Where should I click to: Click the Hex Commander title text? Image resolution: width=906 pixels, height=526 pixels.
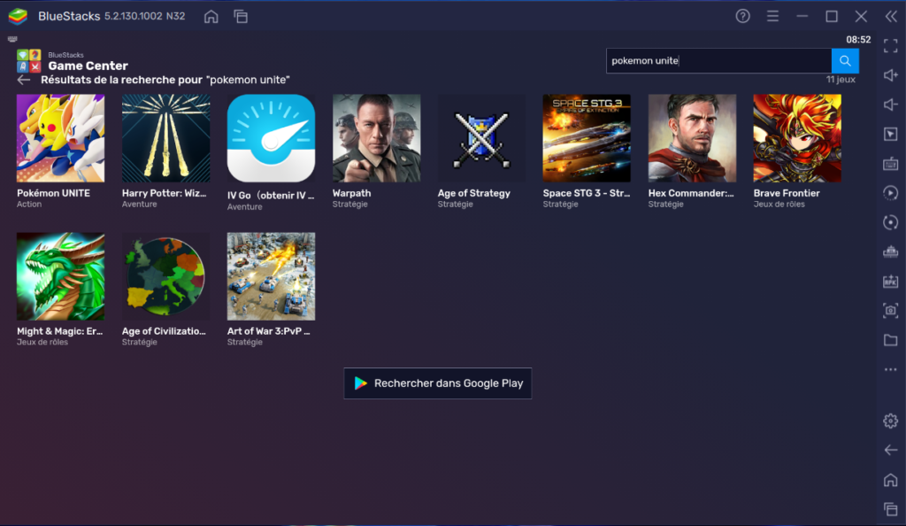pyautogui.click(x=691, y=193)
